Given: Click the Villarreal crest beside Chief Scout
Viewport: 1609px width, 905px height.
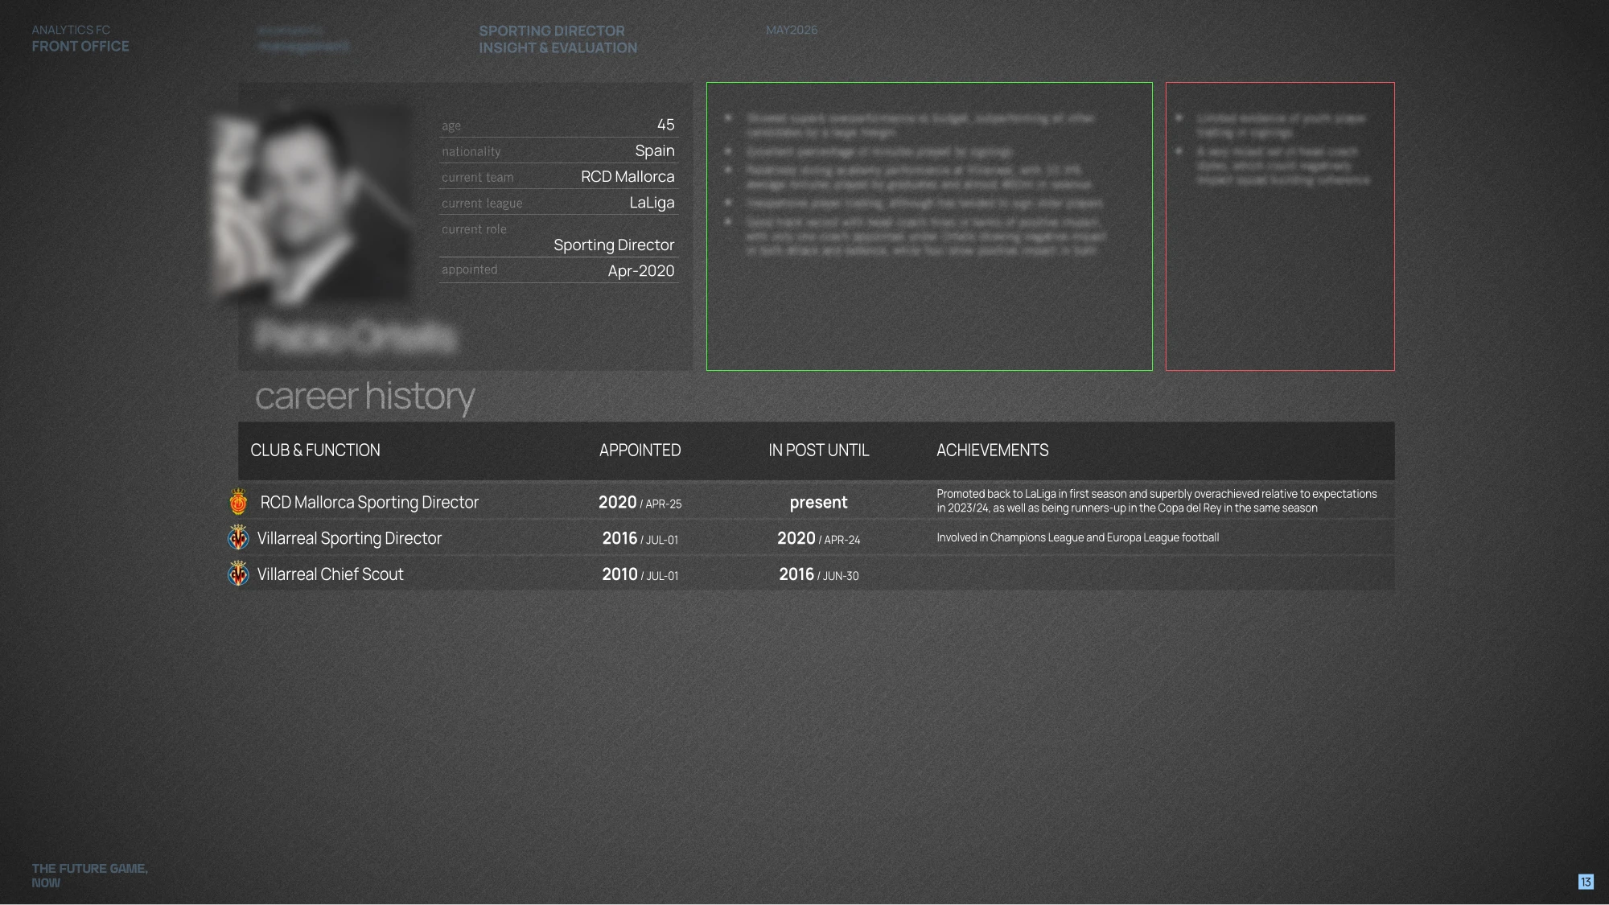Looking at the screenshot, I should point(238,574).
